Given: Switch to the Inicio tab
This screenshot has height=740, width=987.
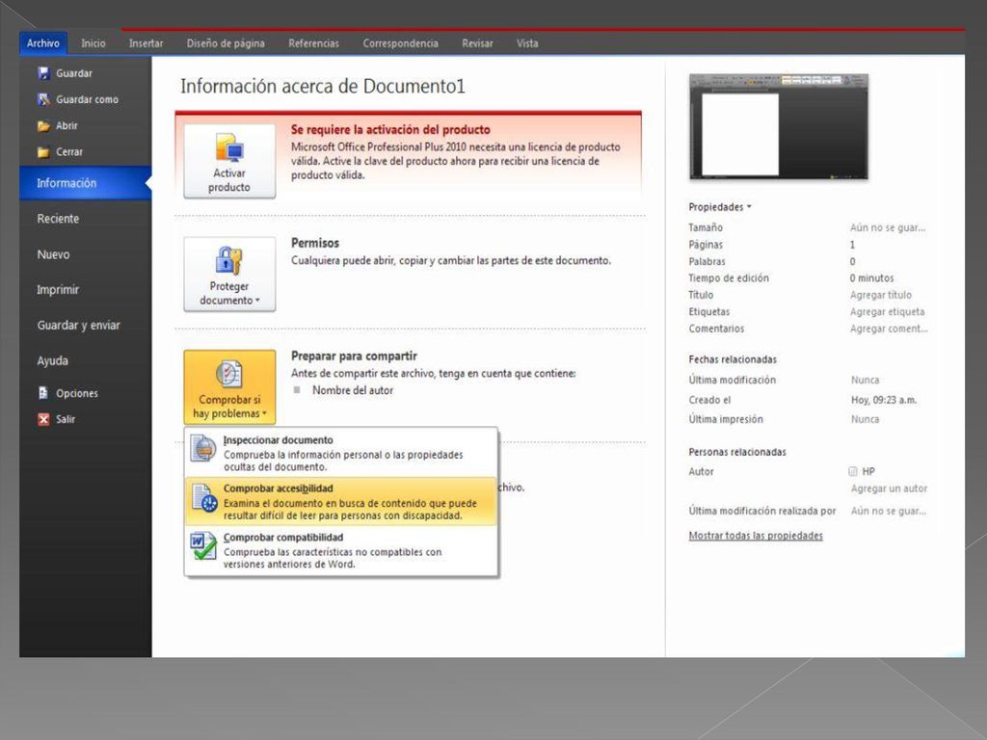Looking at the screenshot, I should click(x=93, y=43).
